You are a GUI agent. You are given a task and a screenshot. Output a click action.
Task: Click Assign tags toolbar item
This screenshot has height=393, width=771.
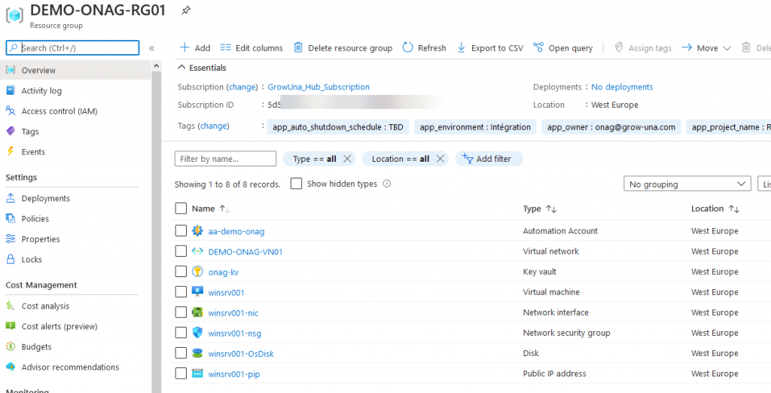coord(643,47)
